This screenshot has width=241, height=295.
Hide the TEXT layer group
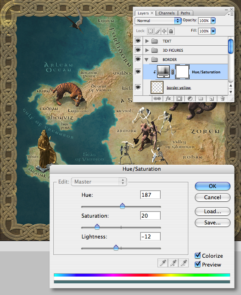point(138,41)
